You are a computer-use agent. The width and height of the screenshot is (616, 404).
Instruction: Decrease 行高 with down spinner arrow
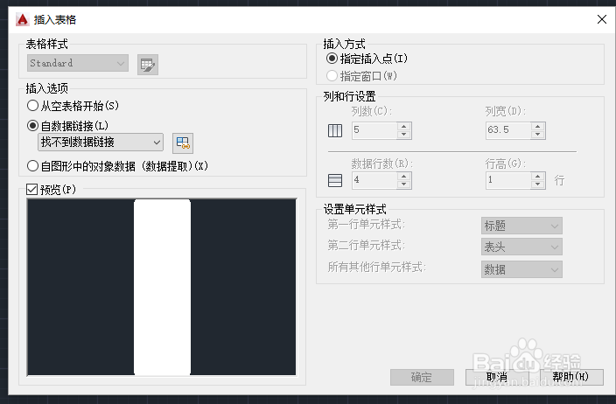(x=538, y=185)
